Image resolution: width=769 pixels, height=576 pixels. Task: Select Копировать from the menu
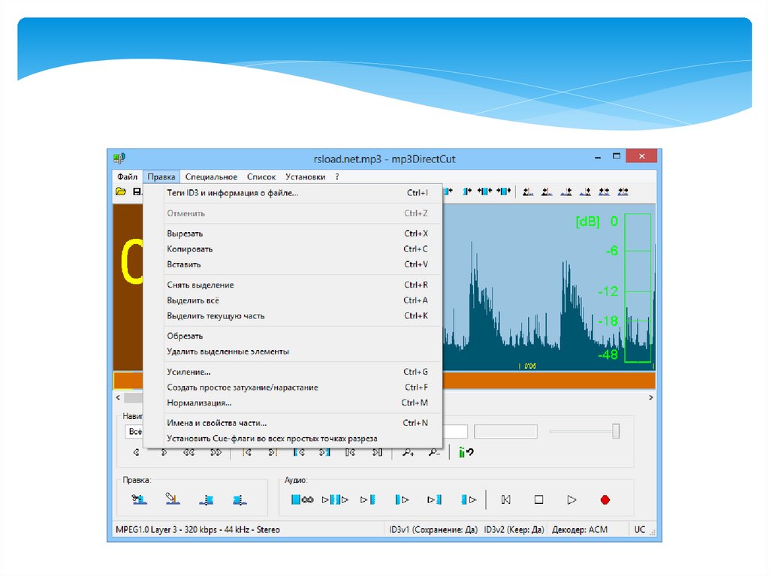pos(294,249)
